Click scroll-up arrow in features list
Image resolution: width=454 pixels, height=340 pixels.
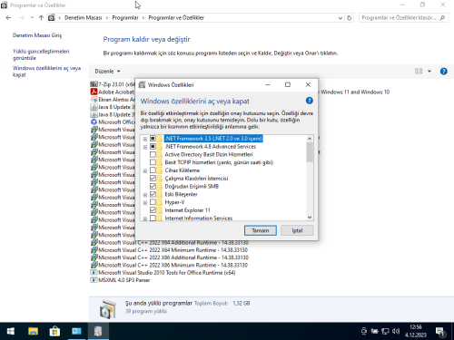310,139
